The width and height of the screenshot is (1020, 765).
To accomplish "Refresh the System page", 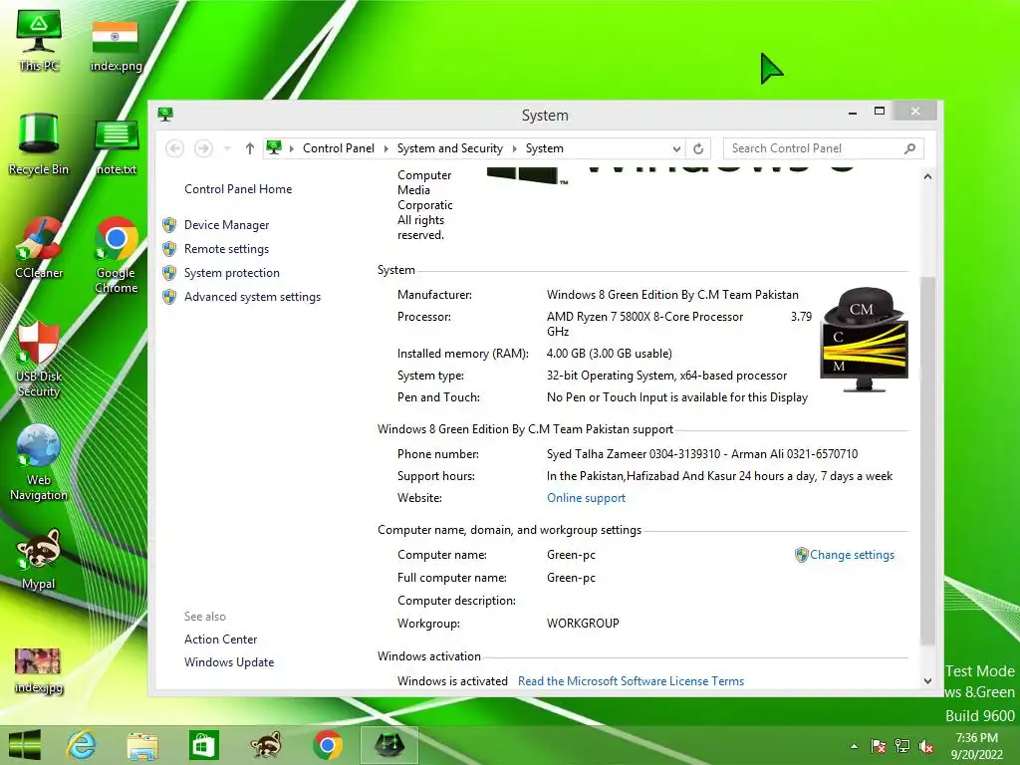I will 698,148.
